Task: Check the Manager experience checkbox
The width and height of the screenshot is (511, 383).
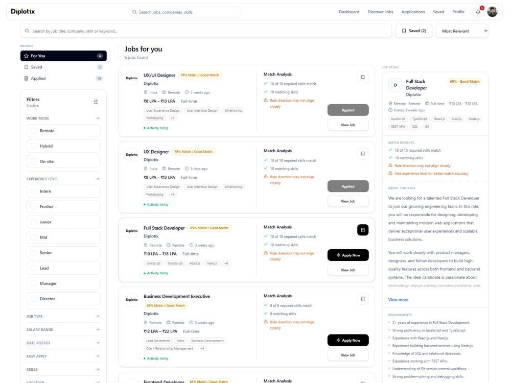Action: click(x=33, y=283)
